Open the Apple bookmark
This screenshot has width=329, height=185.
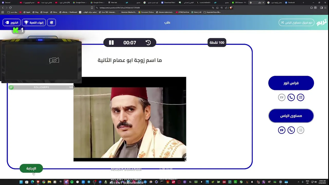(x=27, y=12)
